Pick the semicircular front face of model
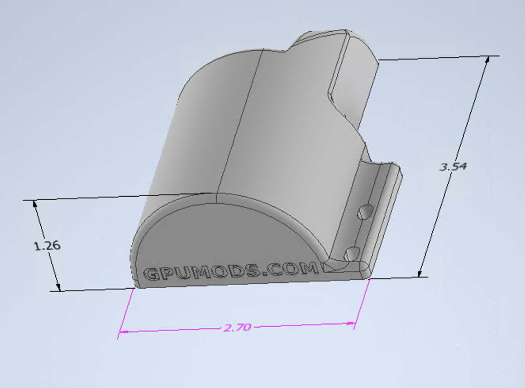525x388 pixels. tap(224, 242)
